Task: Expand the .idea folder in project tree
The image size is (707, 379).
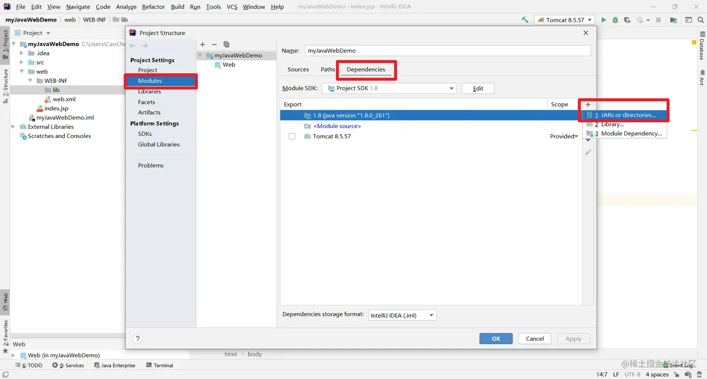Action: (x=22, y=53)
